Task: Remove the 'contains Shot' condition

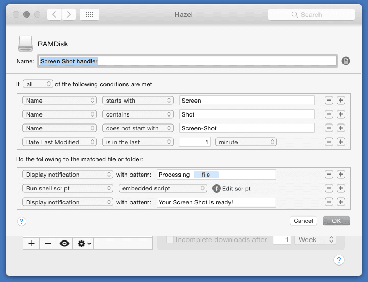Action: (x=329, y=114)
